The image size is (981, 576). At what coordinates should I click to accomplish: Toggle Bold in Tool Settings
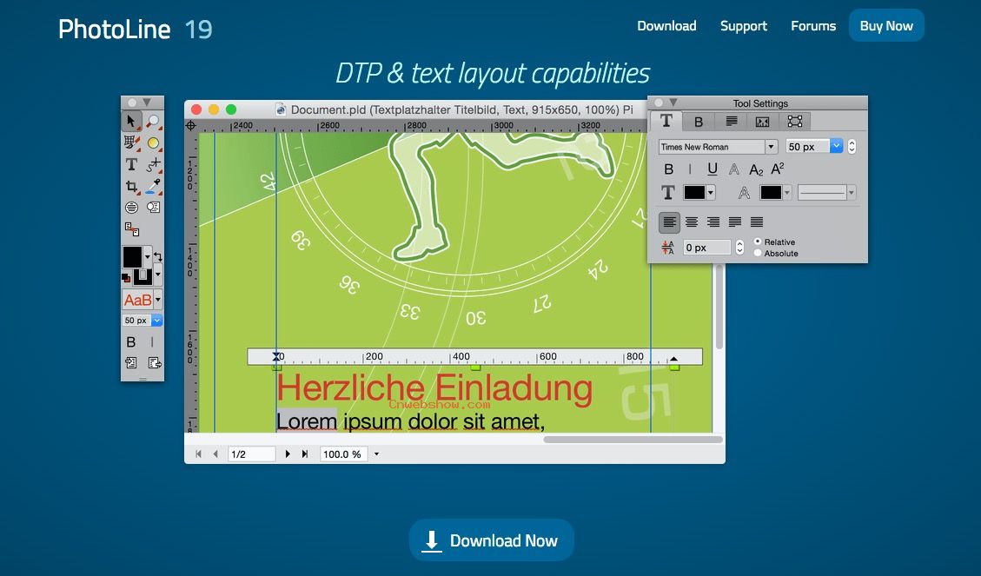(x=669, y=169)
